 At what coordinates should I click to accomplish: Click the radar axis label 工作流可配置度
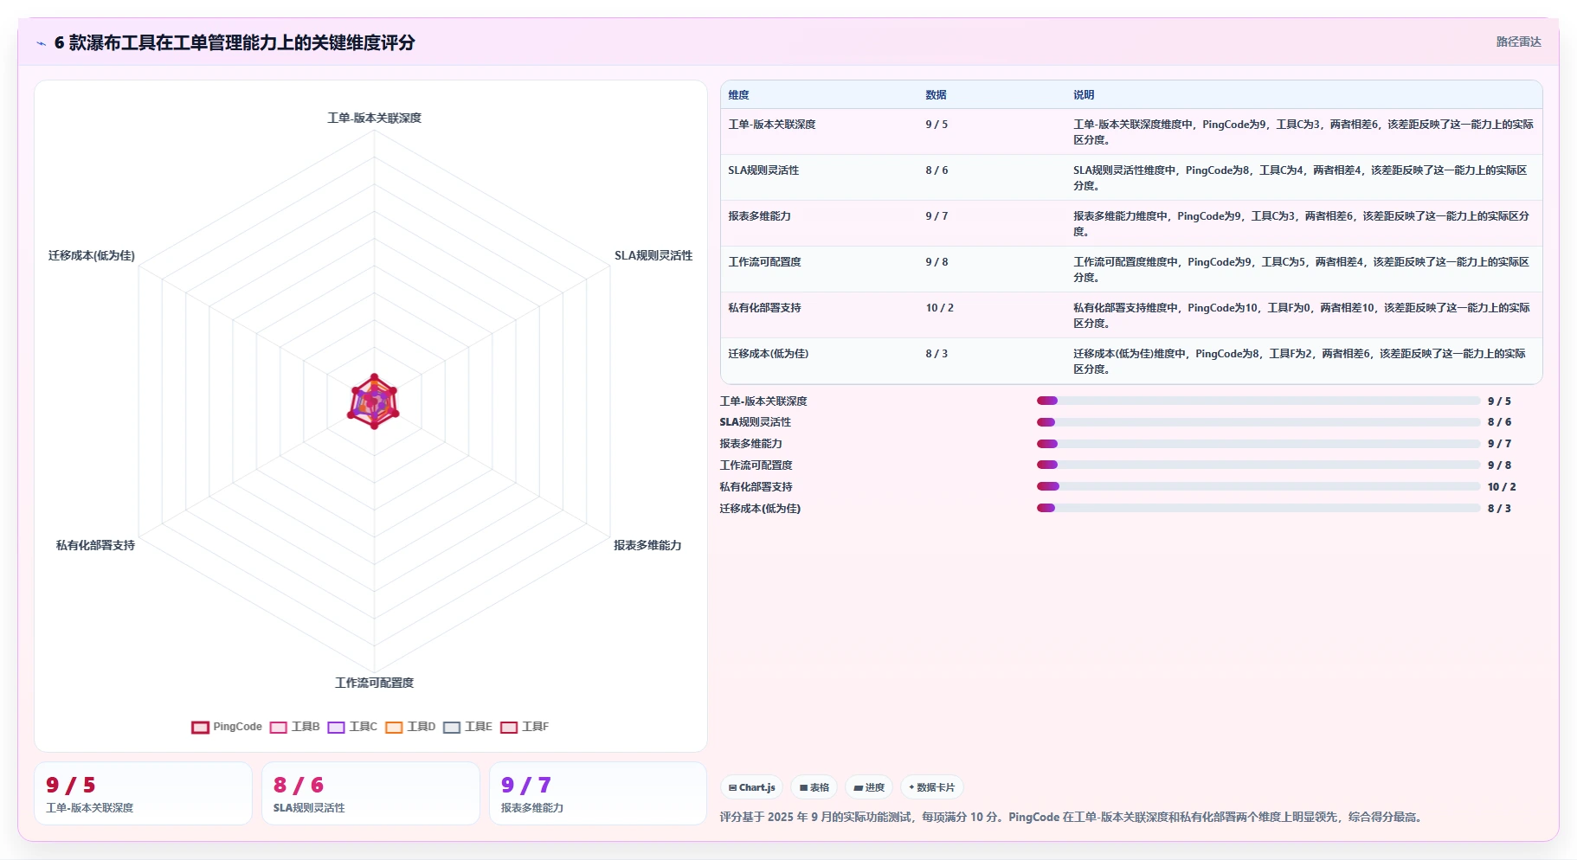(374, 683)
